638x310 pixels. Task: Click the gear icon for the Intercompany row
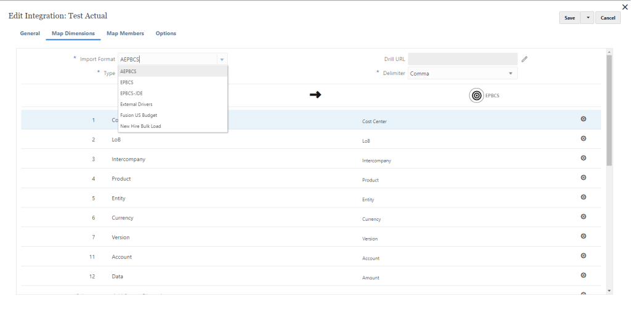pyautogui.click(x=583, y=158)
